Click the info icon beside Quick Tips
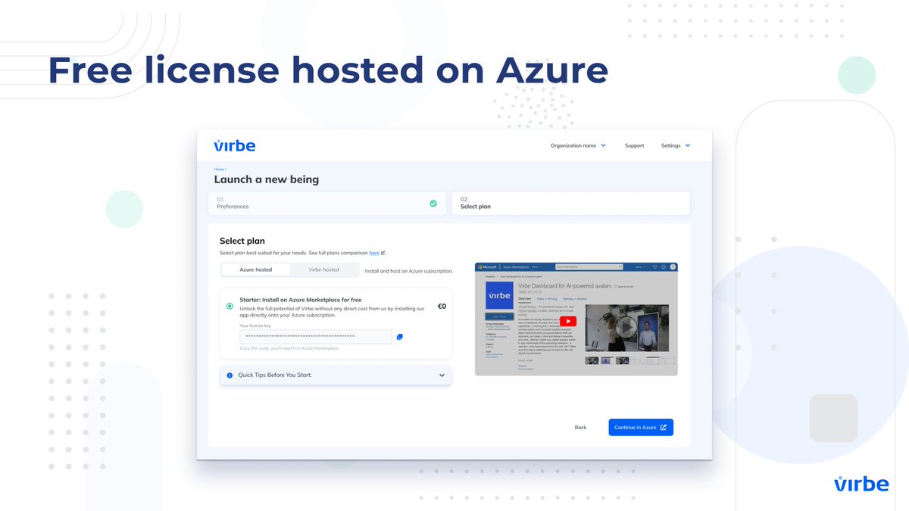909x511 pixels. 230,375
